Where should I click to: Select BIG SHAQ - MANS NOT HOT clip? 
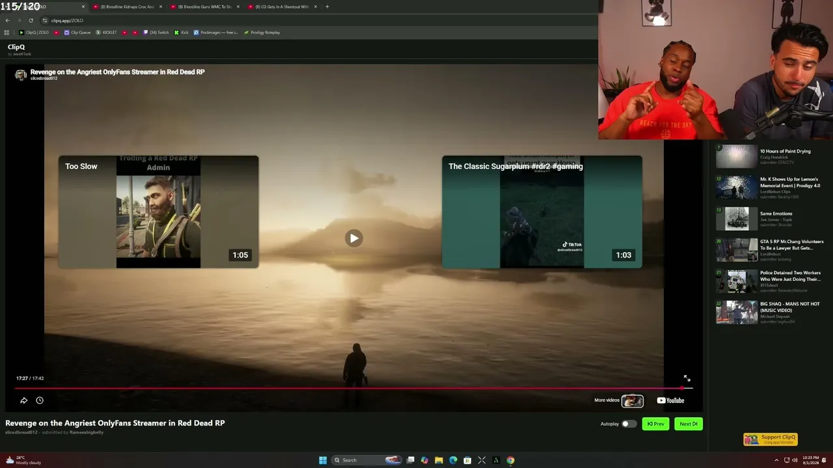[x=771, y=312]
